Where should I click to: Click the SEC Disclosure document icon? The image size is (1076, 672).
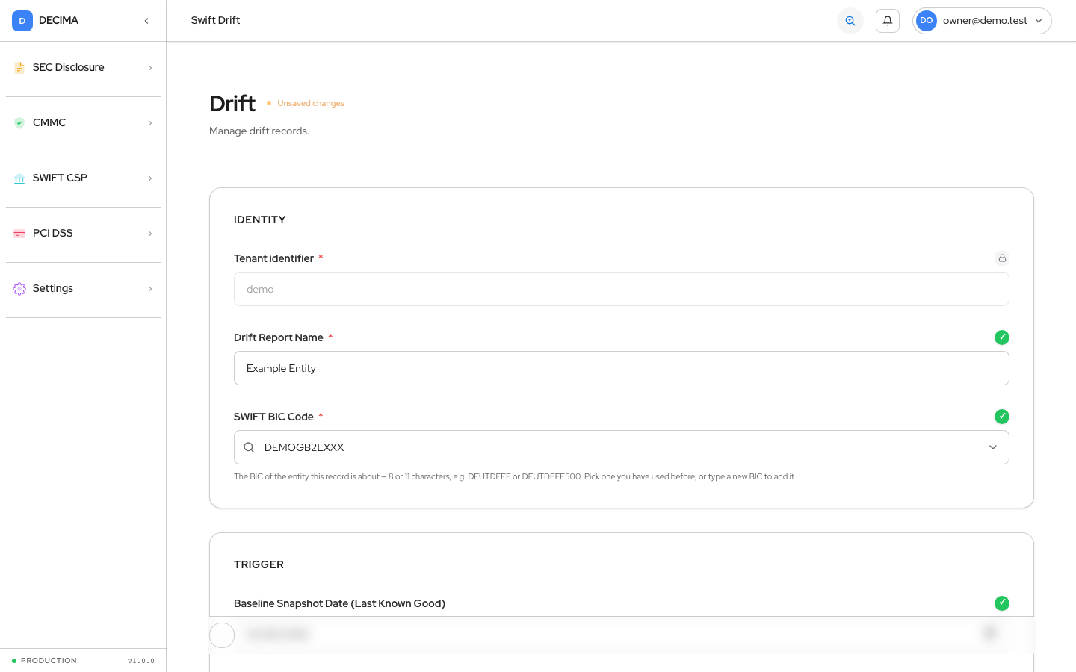click(19, 68)
